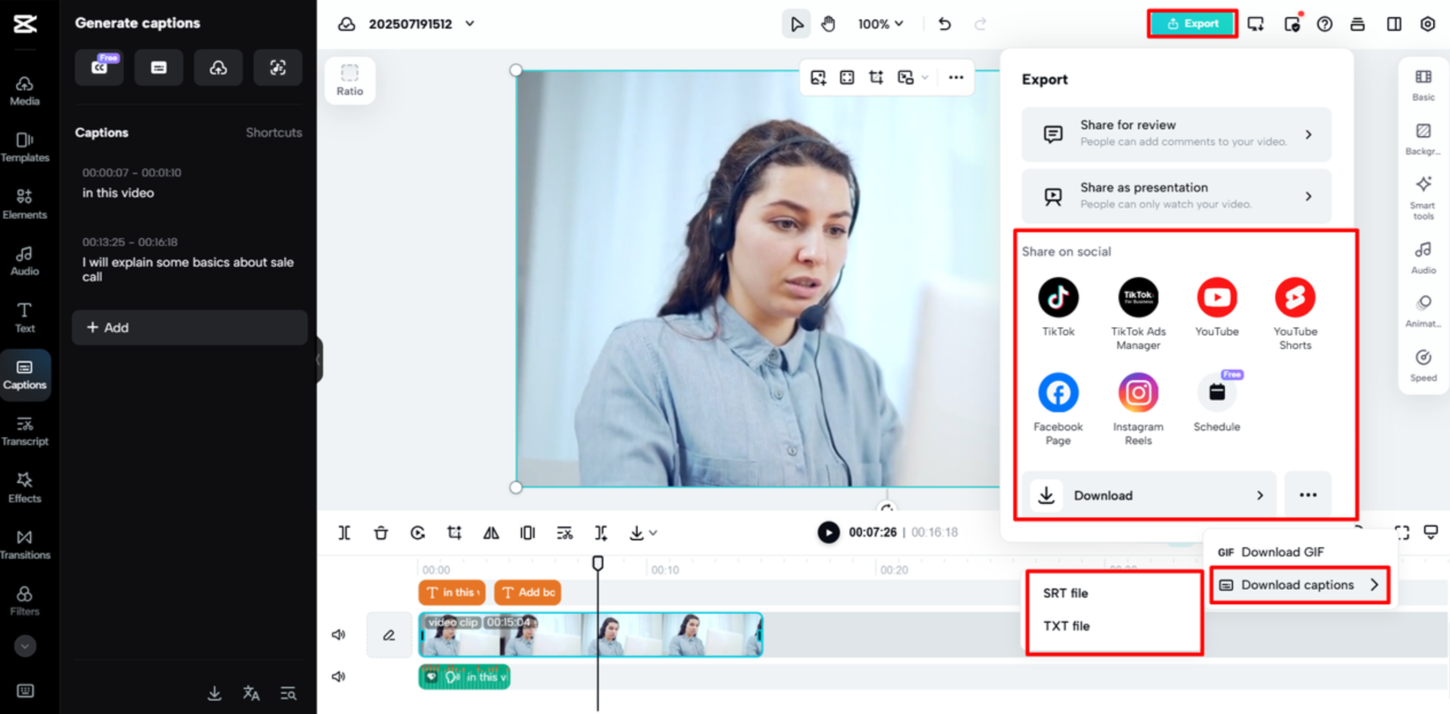Open the Text panel

[x=24, y=317]
